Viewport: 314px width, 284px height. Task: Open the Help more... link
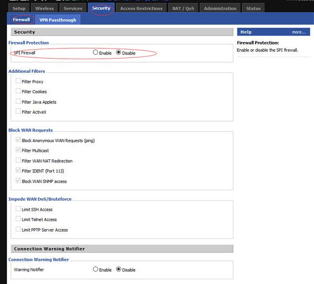(299, 32)
